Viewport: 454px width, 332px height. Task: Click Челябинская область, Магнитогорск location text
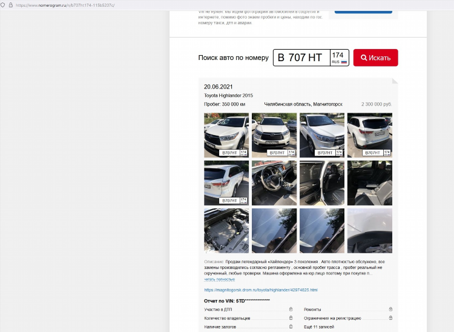(x=303, y=104)
